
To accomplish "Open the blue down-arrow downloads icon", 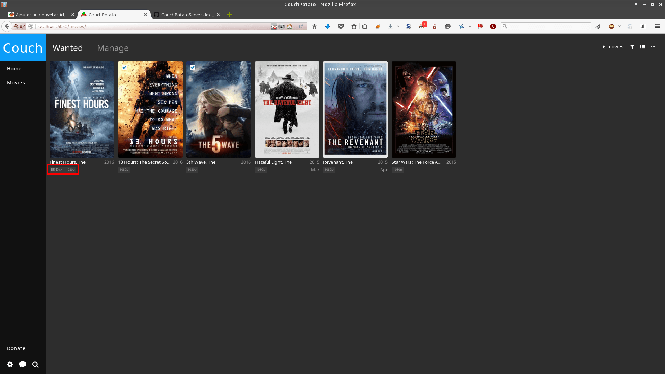I will coord(328,26).
